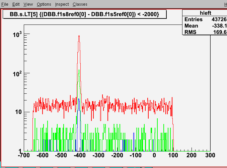Click the x-axis label -200
The height and width of the screenshot is (168, 227).
(117, 155)
